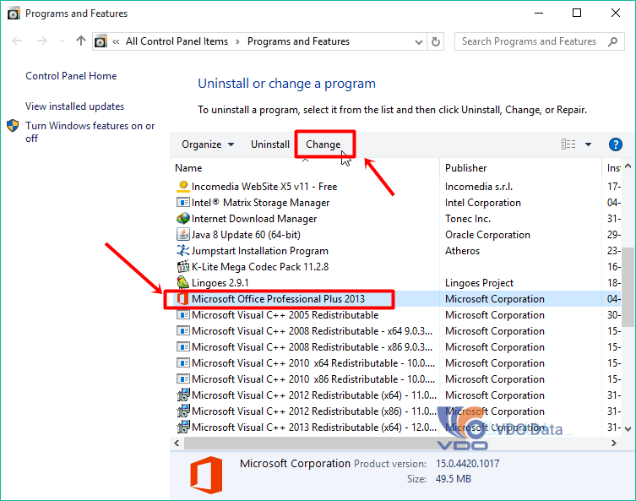The image size is (636, 501).
Task: Open the Organize dropdown menu
Action: [x=208, y=144]
